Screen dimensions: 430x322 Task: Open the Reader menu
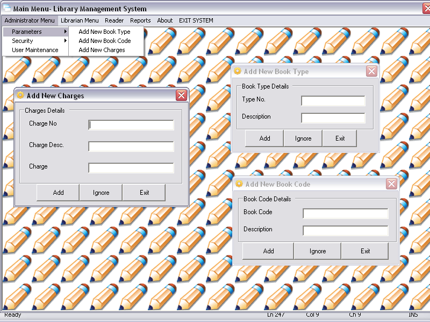(x=114, y=20)
